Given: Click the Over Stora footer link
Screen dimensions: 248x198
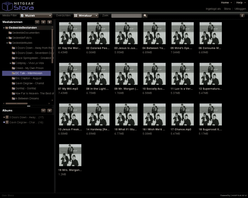Looking at the screenshot, I should point(8,195).
